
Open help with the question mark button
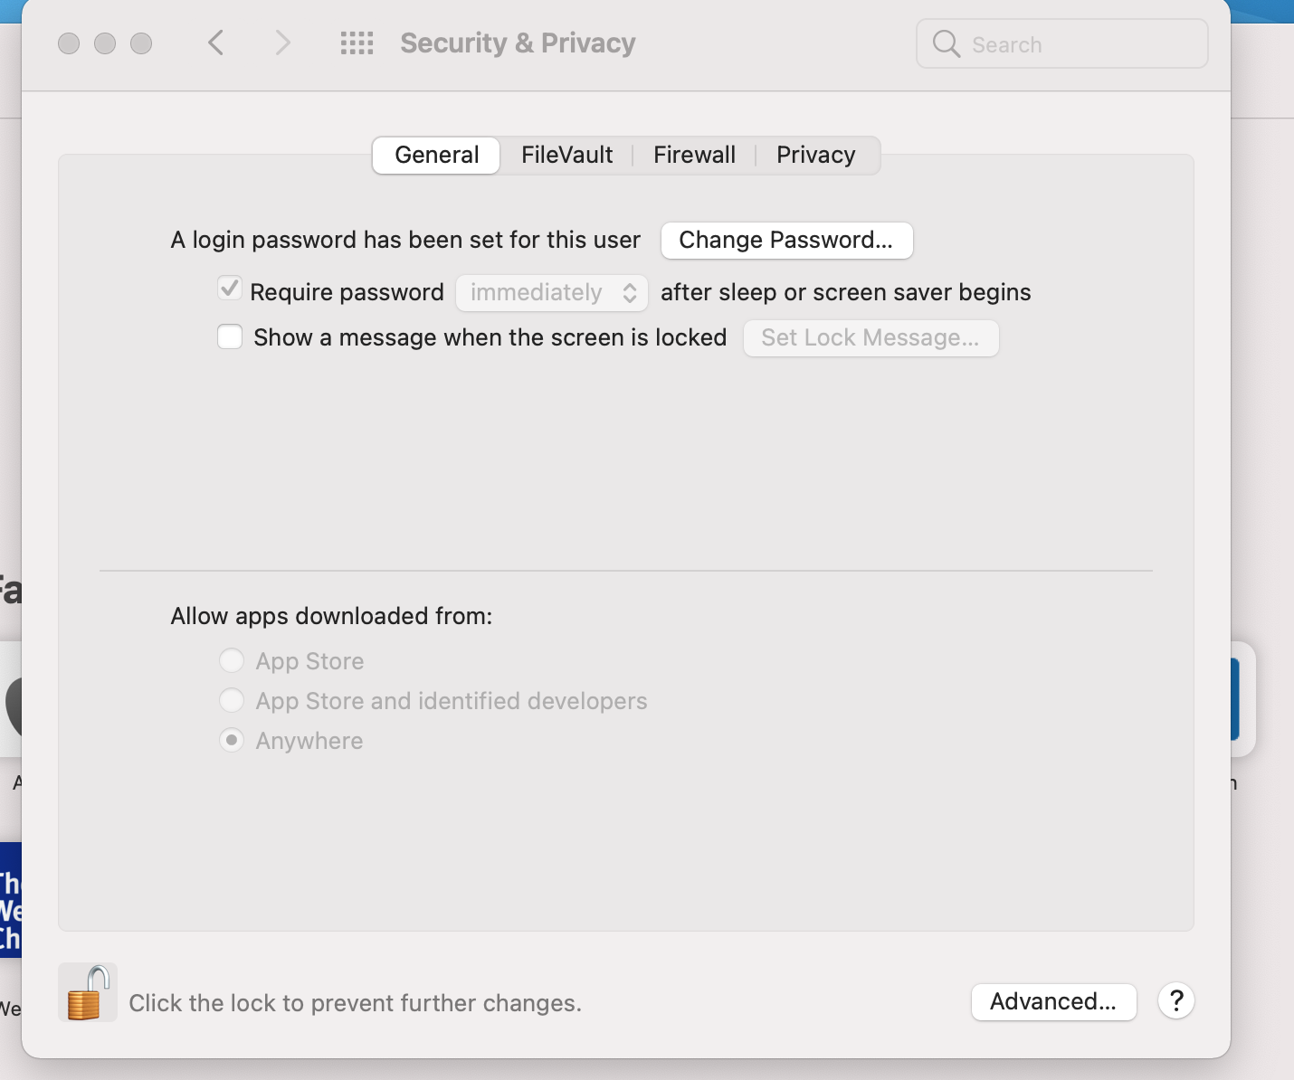(1175, 1001)
